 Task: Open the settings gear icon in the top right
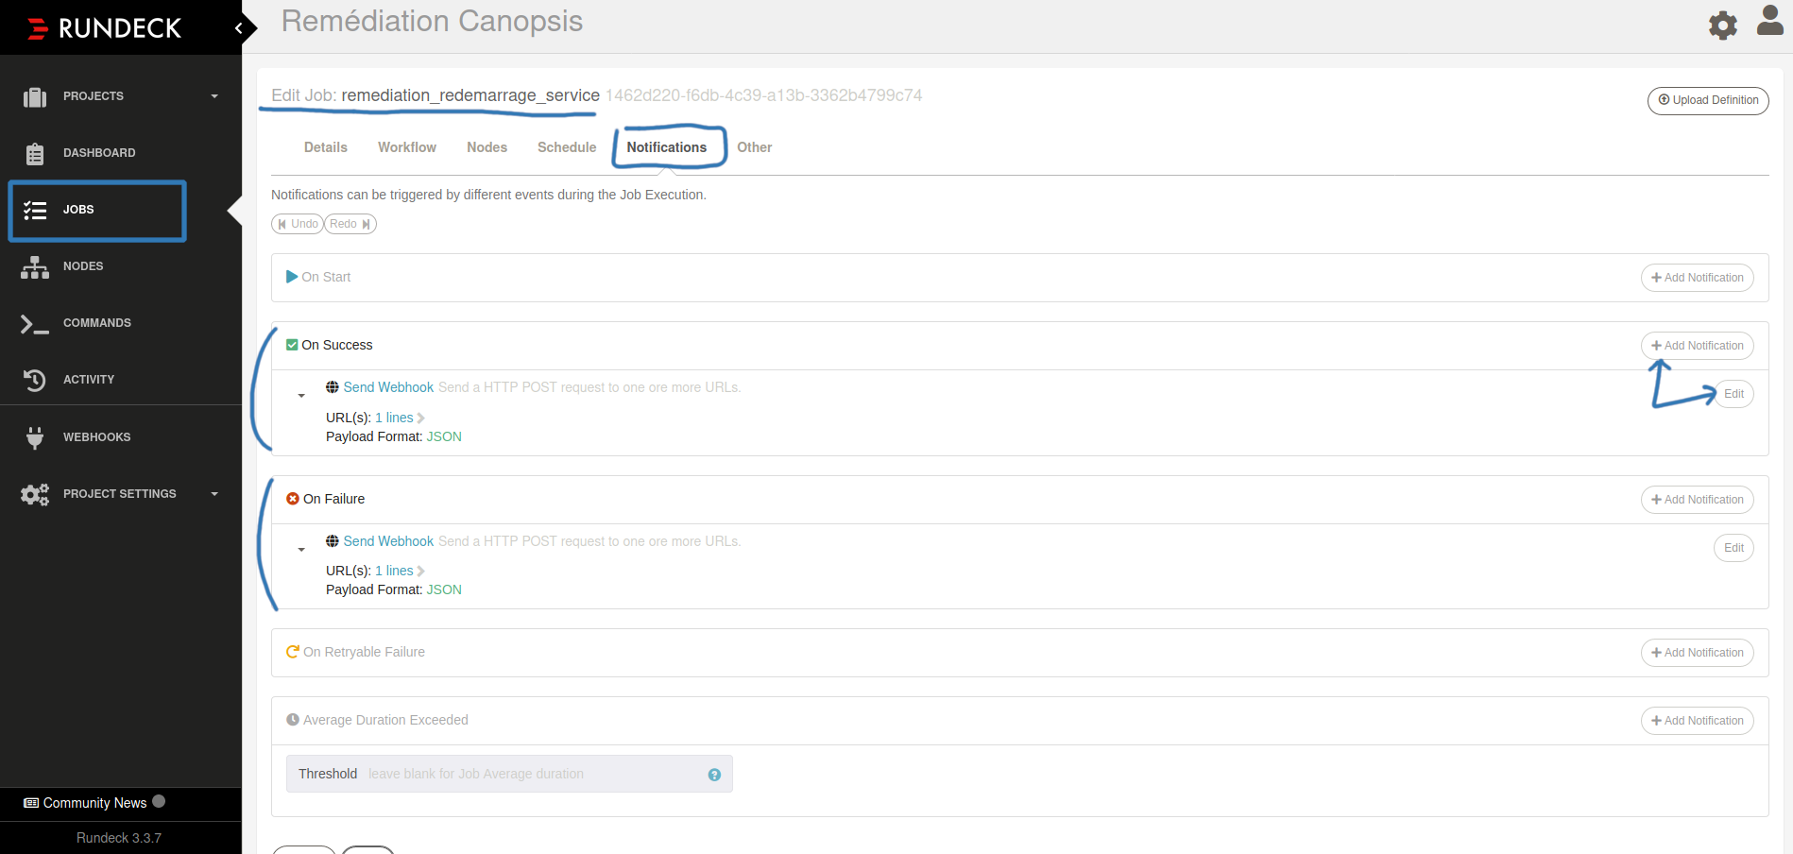[x=1723, y=26]
